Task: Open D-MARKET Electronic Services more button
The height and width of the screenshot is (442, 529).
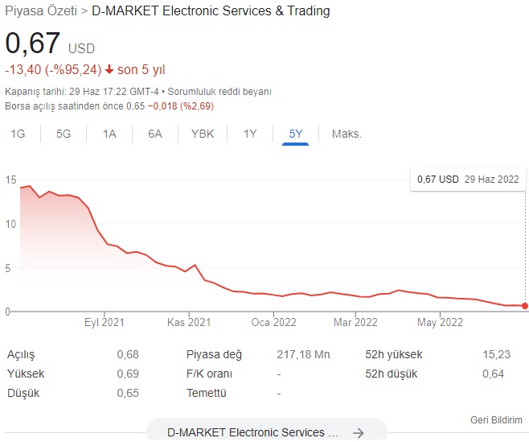Action: tap(267, 432)
